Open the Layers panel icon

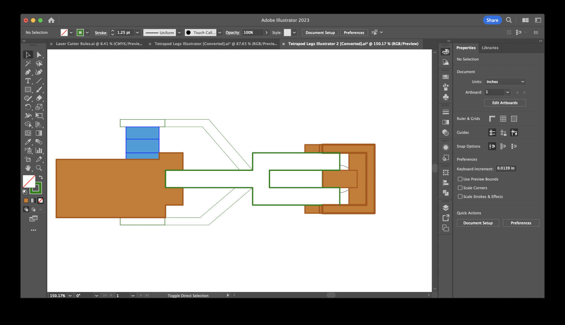446,208
